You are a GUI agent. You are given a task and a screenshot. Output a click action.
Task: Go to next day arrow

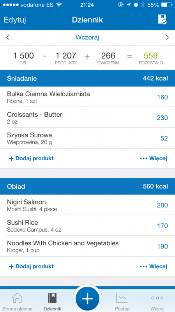click(x=167, y=37)
